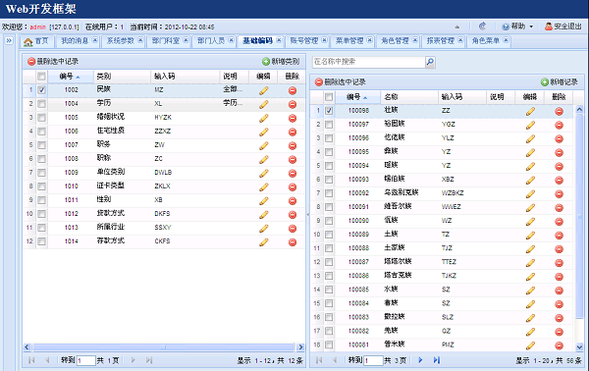This screenshot has width=589, height=371.
Task: Edit the 职务 row with pencil icon
Action: pyautogui.click(x=264, y=145)
